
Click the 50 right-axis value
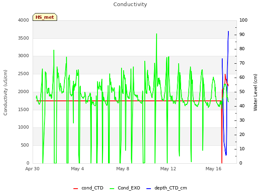(242, 91)
